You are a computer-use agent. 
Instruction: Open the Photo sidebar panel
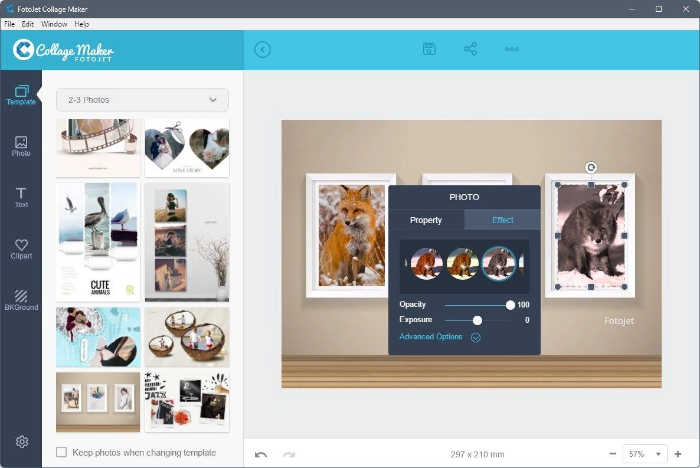click(21, 146)
